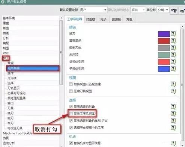
Task: Open help for 压缩刀具视图 option
Action: [173, 91]
